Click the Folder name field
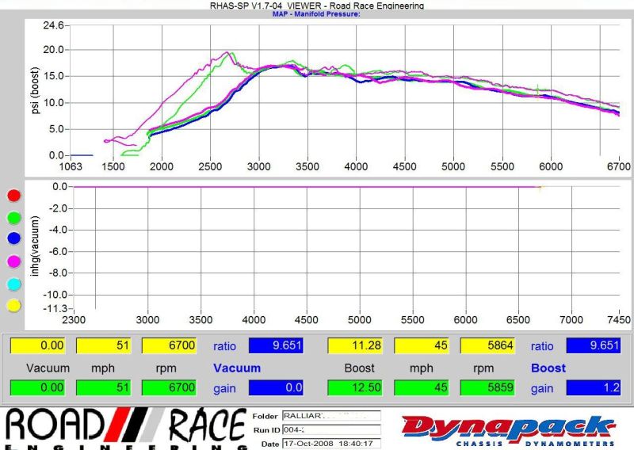 pos(331,416)
